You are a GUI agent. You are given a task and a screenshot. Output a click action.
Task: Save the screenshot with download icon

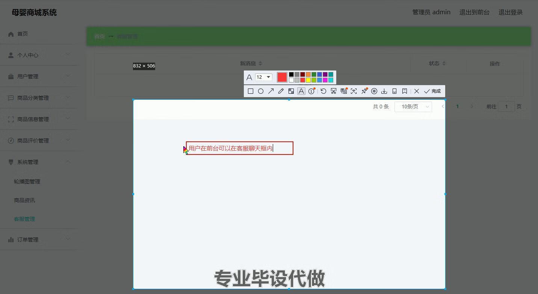(384, 91)
